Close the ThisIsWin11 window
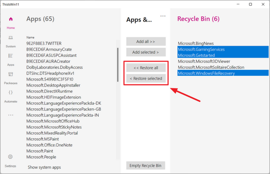 (263, 4)
